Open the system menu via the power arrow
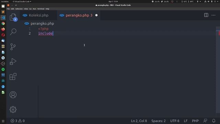This screenshot has height=124, width=220. click(218, 1)
